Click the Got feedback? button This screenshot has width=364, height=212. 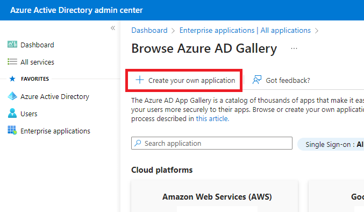pyautogui.click(x=281, y=80)
